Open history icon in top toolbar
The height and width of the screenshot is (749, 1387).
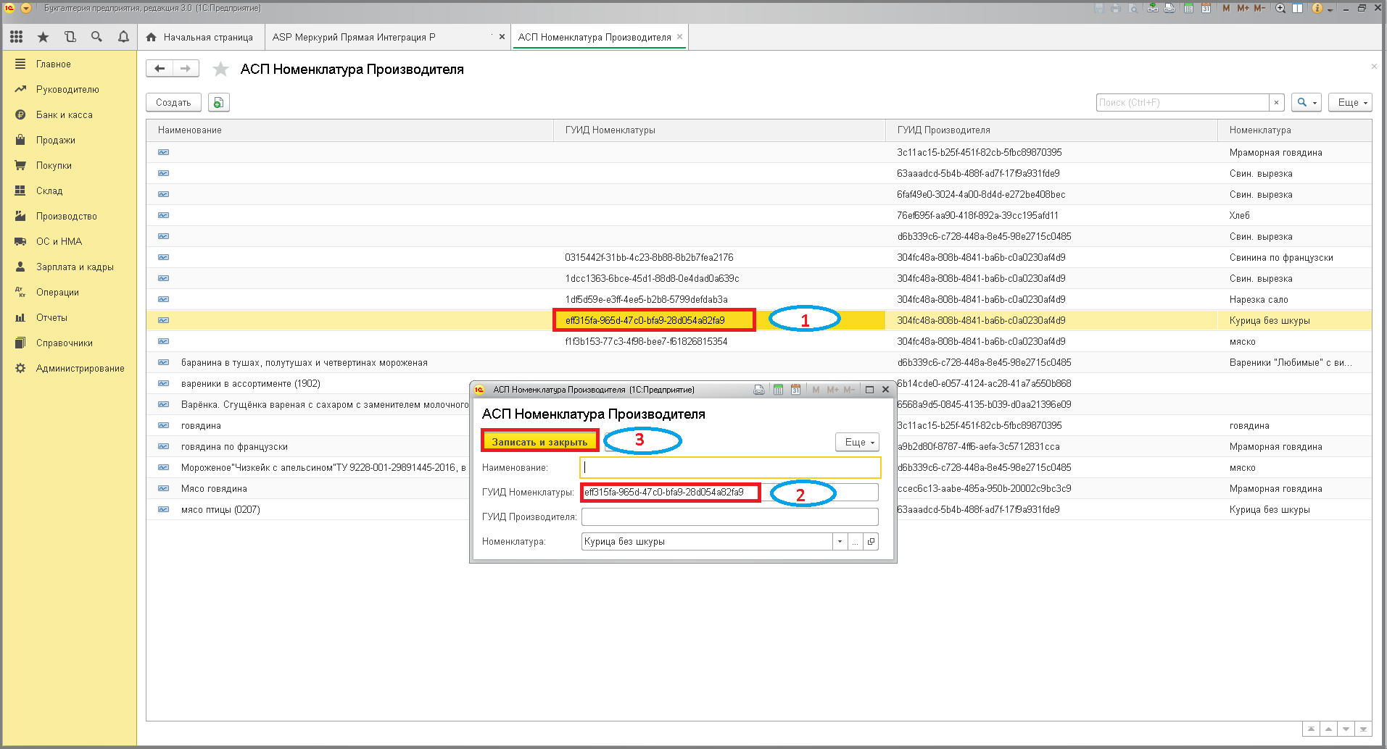pyautogui.click(x=70, y=37)
